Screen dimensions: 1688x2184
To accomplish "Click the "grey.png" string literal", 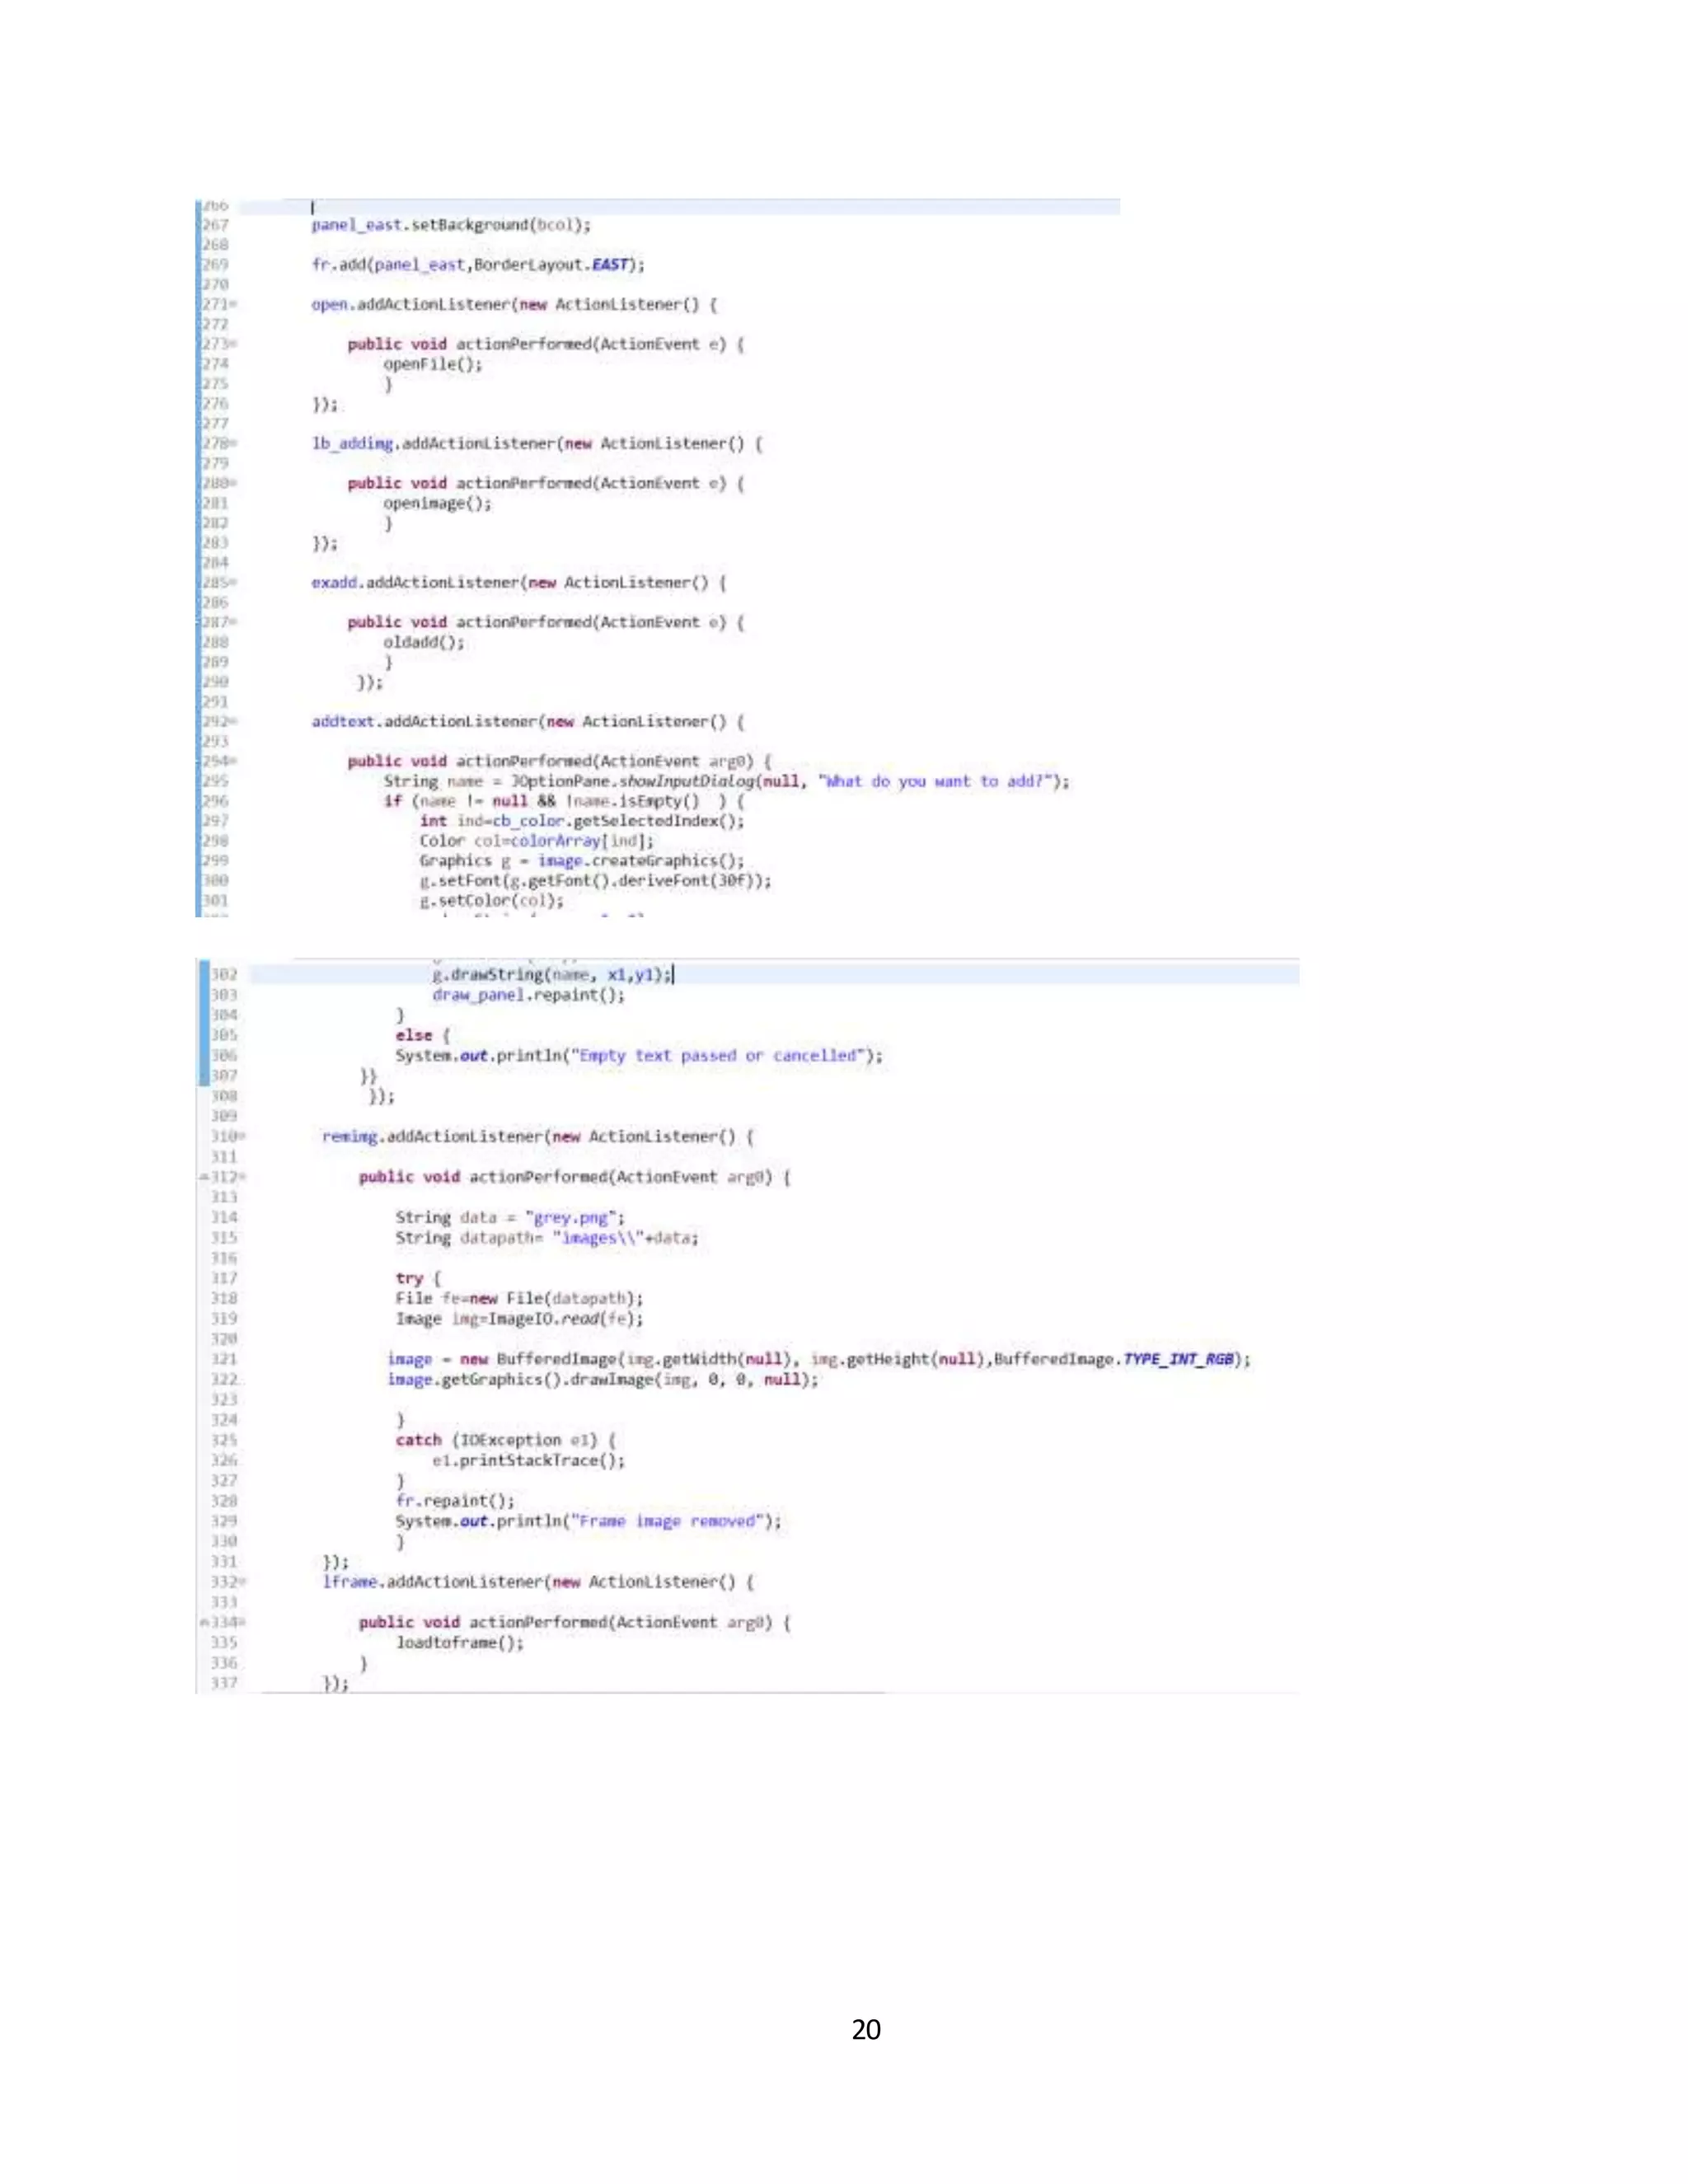I will [574, 1218].
